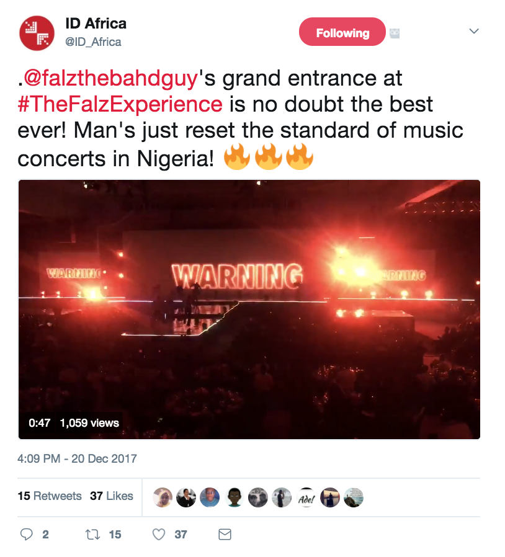The image size is (505, 557).
Task: Open the first liker's avatar
Action: click(x=162, y=497)
